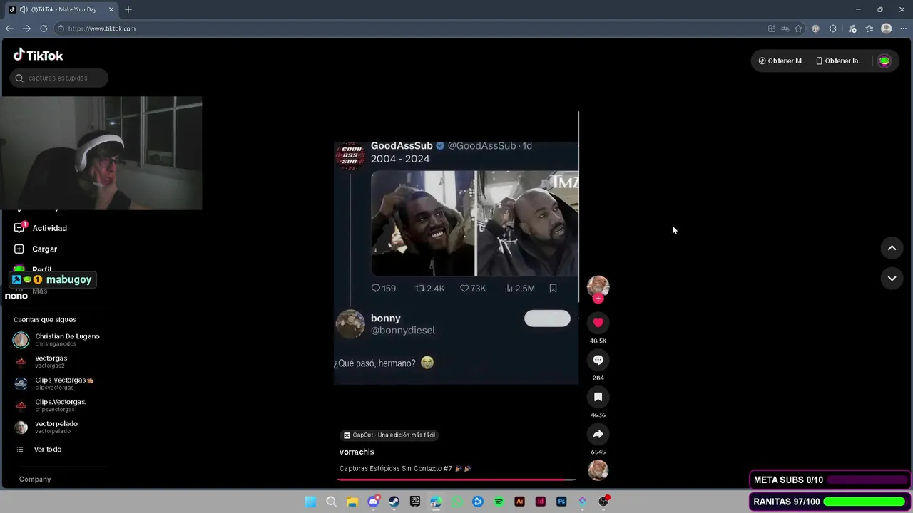
Task: Go to previous video with up chevron
Action: (x=892, y=248)
